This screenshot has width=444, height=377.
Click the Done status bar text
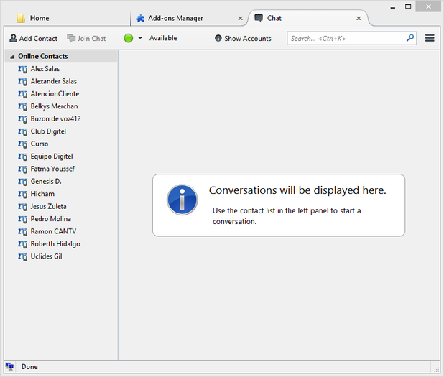tap(29, 366)
